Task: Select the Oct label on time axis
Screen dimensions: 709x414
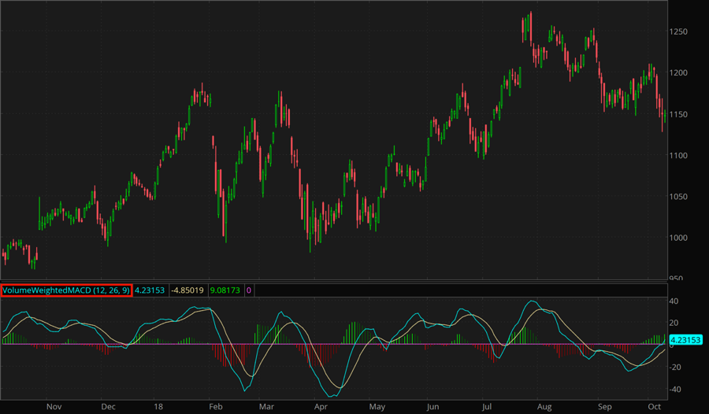Action: pyautogui.click(x=655, y=407)
